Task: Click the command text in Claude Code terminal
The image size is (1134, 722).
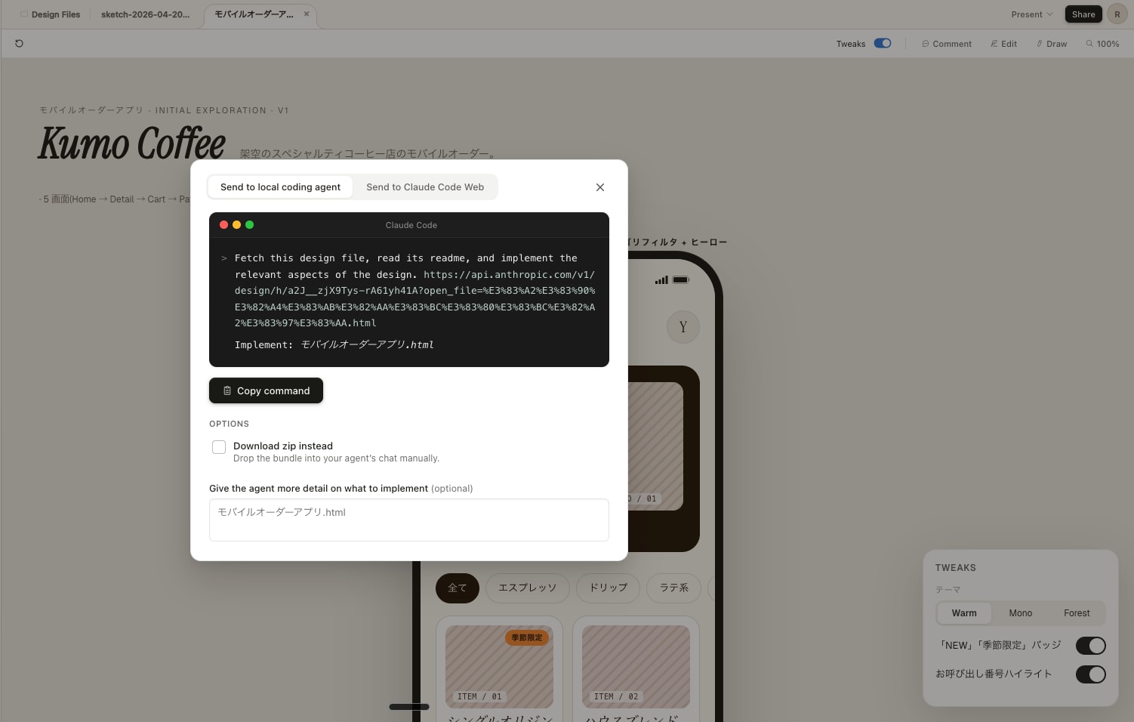Action: [x=414, y=291]
